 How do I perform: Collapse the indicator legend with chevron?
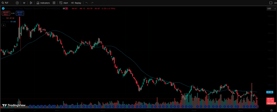pos(4,25)
